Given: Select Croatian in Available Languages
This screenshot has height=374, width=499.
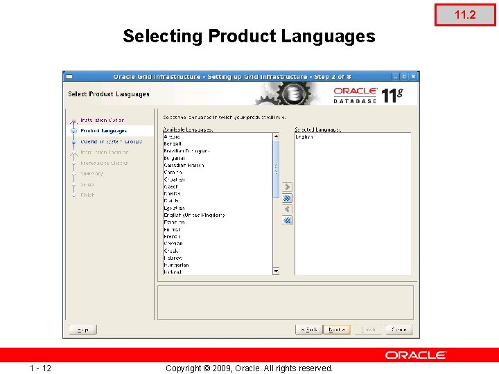Looking at the screenshot, I should click(x=218, y=179).
